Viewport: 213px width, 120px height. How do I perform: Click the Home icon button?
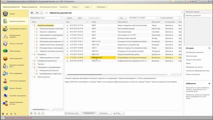[32, 13]
